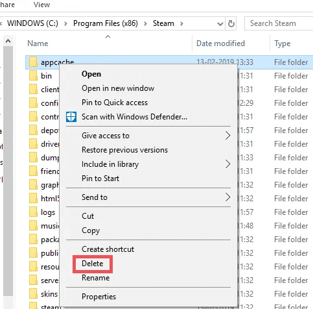Viewport: 313px width, 309px height.
Task: Select the friends folder icon
Action: (33, 171)
